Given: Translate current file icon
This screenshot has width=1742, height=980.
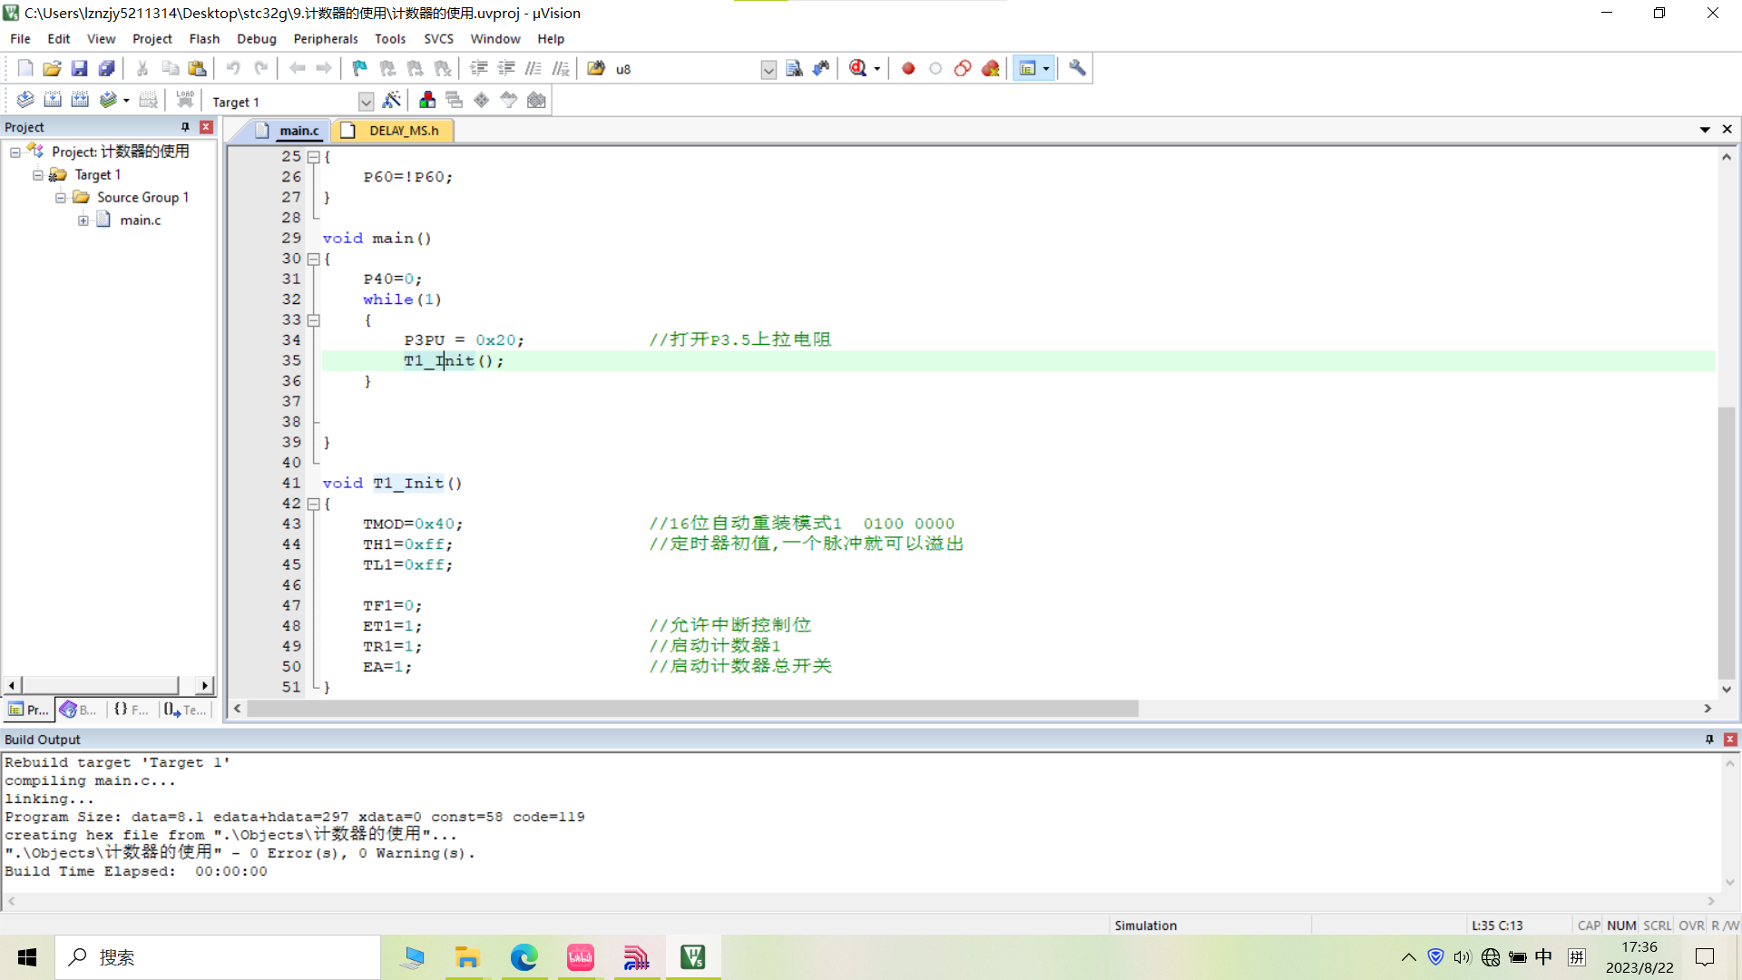Looking at the screenshot, I should click(25, 100).
